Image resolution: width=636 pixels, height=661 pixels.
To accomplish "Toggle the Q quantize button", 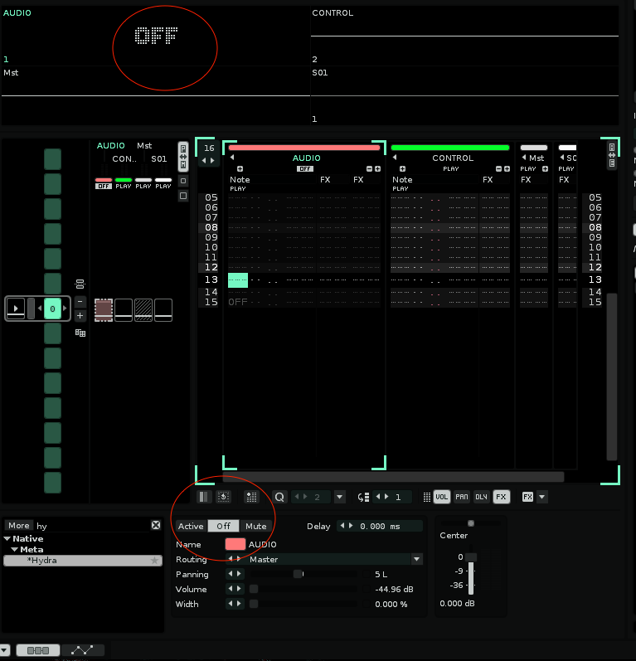I will (279, 497).
